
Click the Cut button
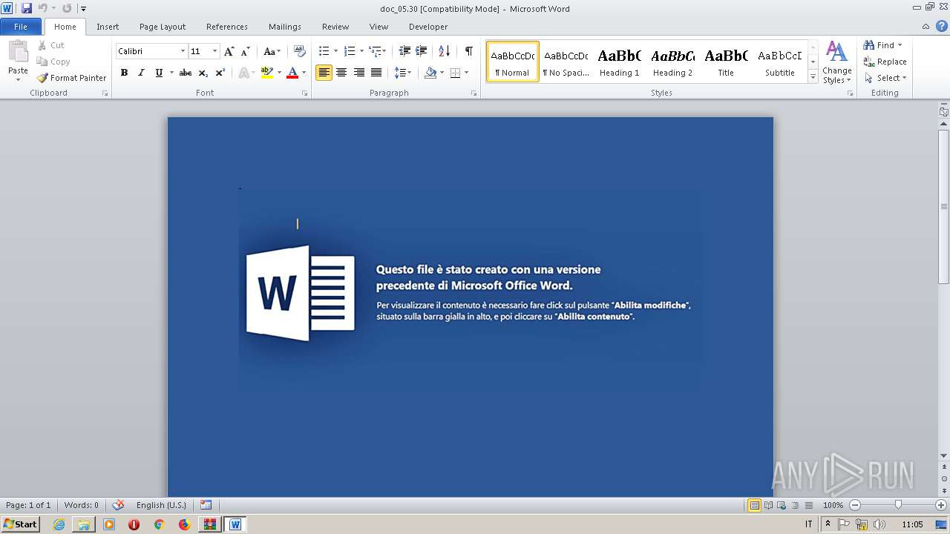click(x=51, y=45)
